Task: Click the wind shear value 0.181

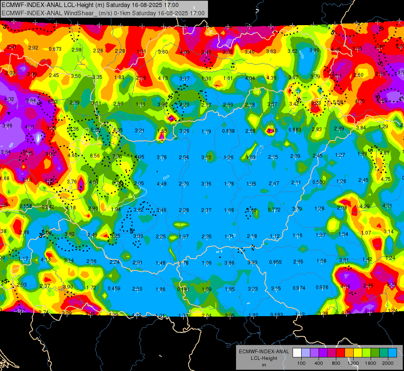Action: [183, 289]
